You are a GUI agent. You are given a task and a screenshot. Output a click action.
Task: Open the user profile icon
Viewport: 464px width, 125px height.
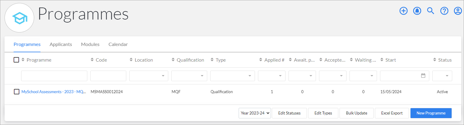(x=458, y=11)
